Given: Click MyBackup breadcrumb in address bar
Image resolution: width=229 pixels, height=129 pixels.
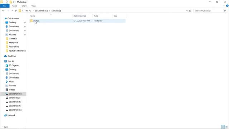Looking at the screenshot, I should [56, 11].
